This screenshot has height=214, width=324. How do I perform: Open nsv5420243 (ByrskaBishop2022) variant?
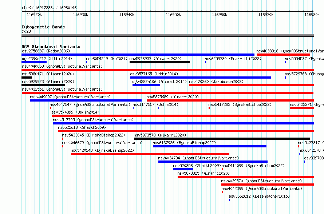coord(103,150)
